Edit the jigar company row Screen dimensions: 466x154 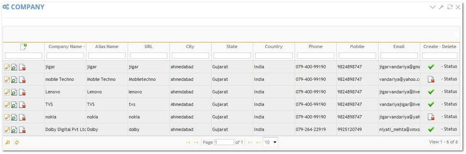point(7,67)
